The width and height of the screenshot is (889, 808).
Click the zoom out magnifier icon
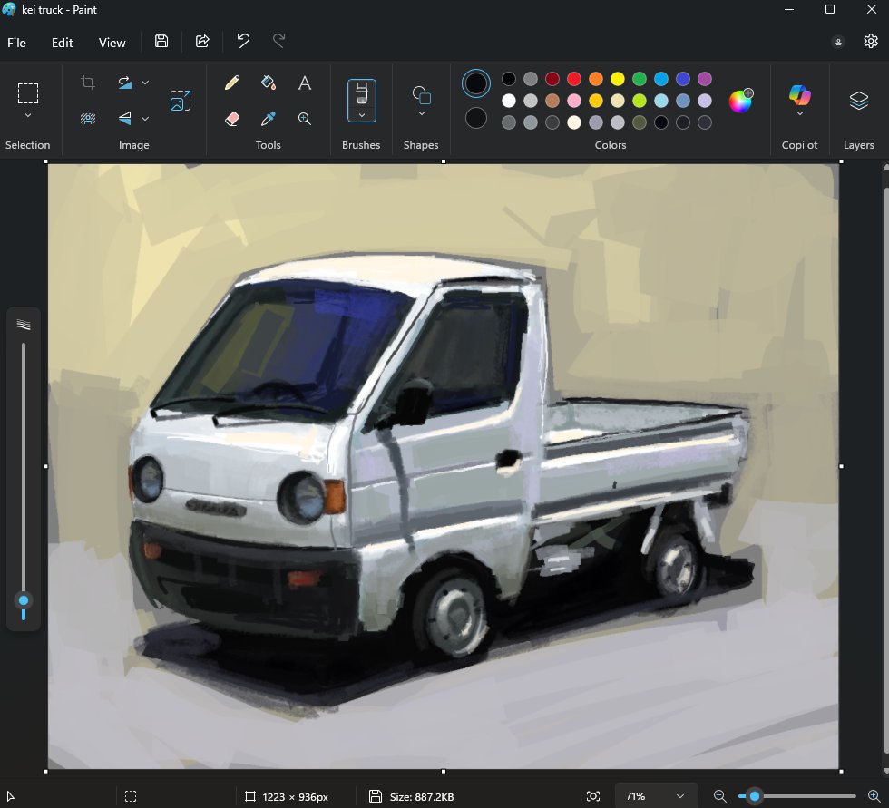720,796
